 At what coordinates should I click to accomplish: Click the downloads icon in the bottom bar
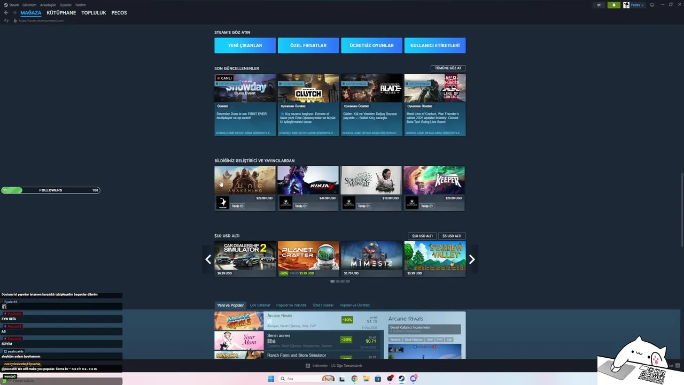click(308, 366)
